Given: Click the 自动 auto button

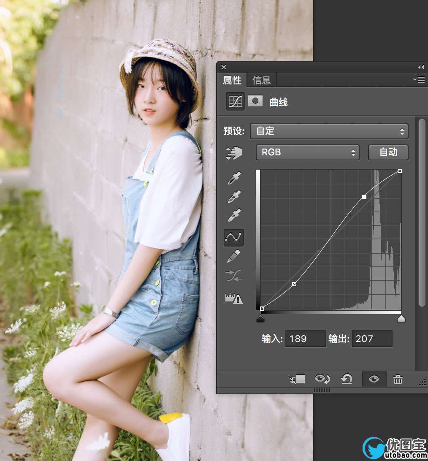Looking at the screenshot, I should pos(388,152).
